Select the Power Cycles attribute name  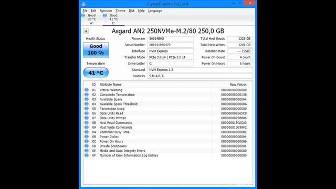click(109, 136)
